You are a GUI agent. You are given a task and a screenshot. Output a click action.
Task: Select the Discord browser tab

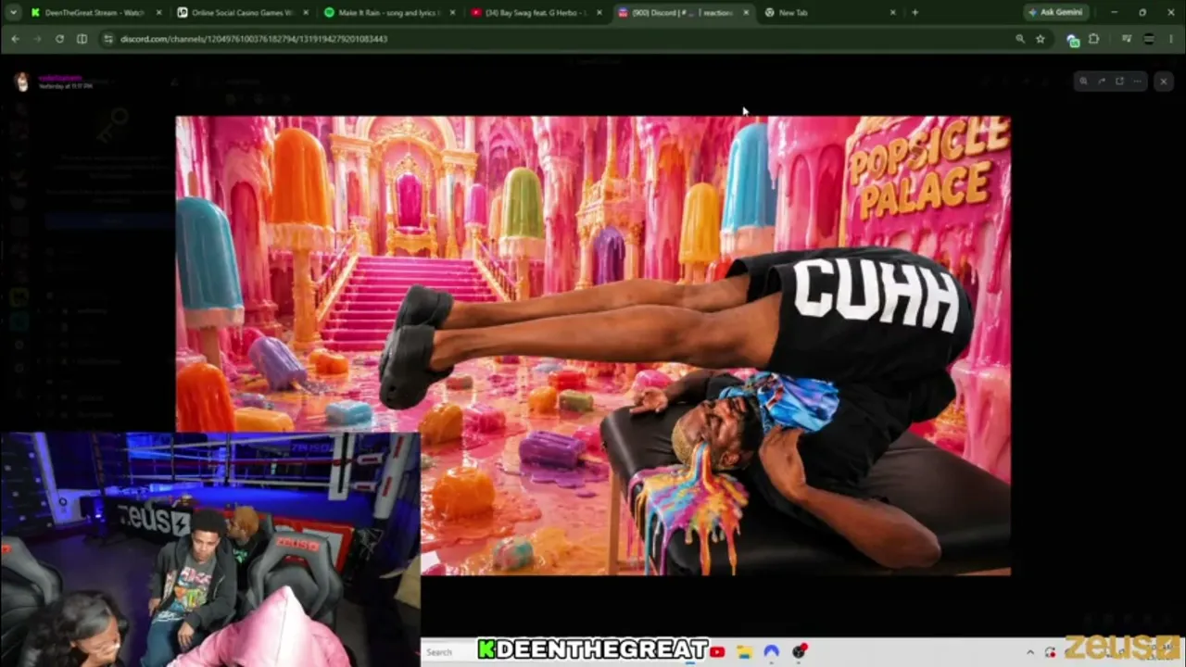click(684, 13)
